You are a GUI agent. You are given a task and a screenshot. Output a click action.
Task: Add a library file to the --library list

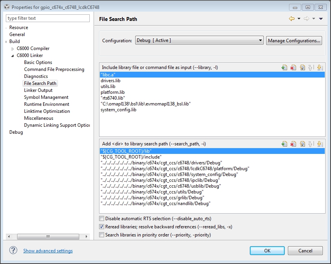(284, 67)
